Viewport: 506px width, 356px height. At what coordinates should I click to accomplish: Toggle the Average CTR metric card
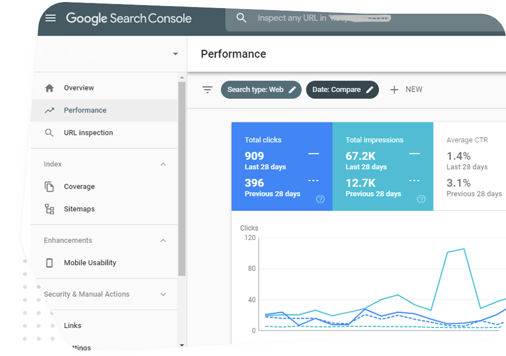point(470,167)
